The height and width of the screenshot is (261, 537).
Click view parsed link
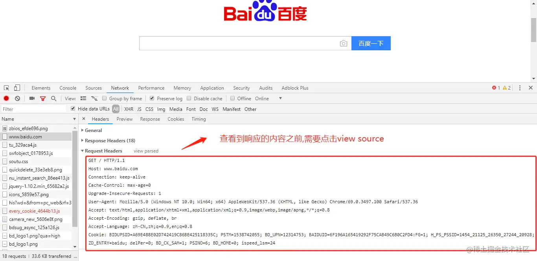146,151
